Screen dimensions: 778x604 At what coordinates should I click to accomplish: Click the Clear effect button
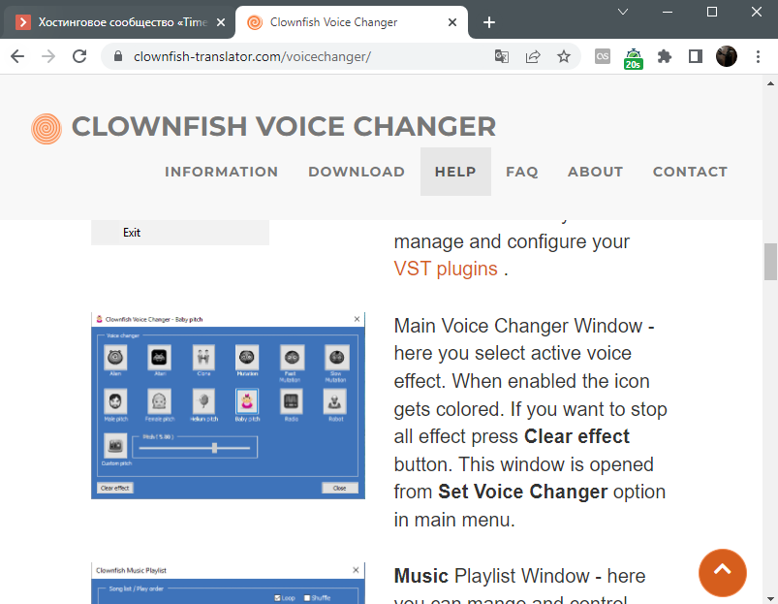click(x=115, y=488)
